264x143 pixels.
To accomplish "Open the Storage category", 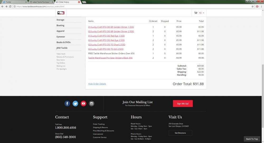I will point(60,20).
